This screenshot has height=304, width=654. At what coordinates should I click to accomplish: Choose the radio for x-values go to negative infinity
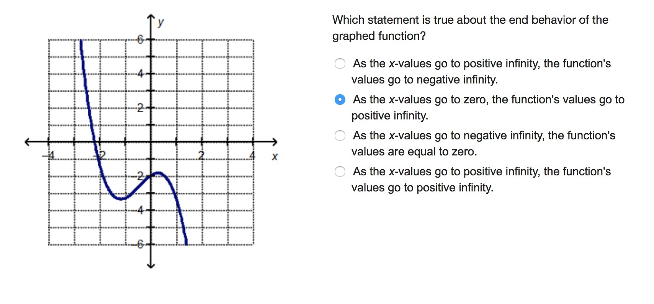click(x=340, y=136)
